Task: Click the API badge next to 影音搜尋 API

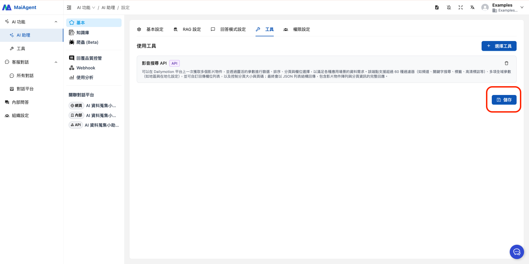Action: (x=174, y=63)
